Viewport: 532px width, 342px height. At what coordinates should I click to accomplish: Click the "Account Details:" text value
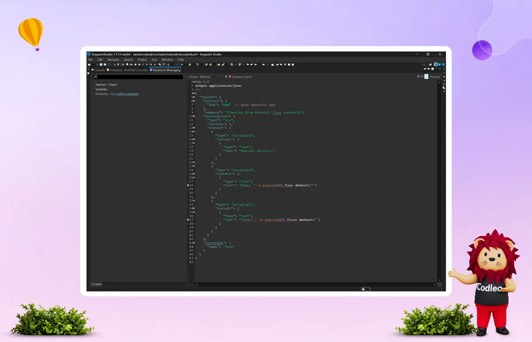click(x=258, y=151)
